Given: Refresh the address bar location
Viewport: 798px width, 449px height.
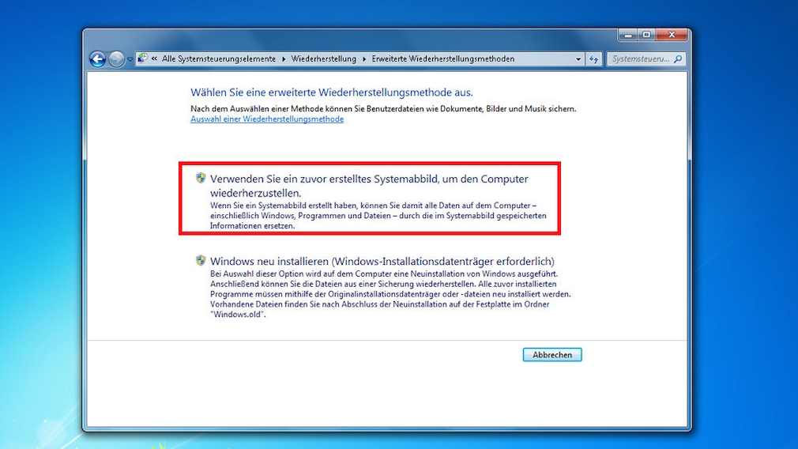Looking at the screenshot, I should click(593, 59).
